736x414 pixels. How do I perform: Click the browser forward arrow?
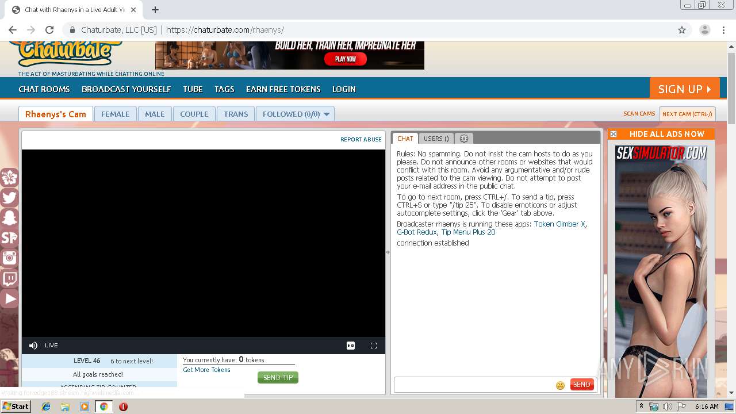point(31,30)
